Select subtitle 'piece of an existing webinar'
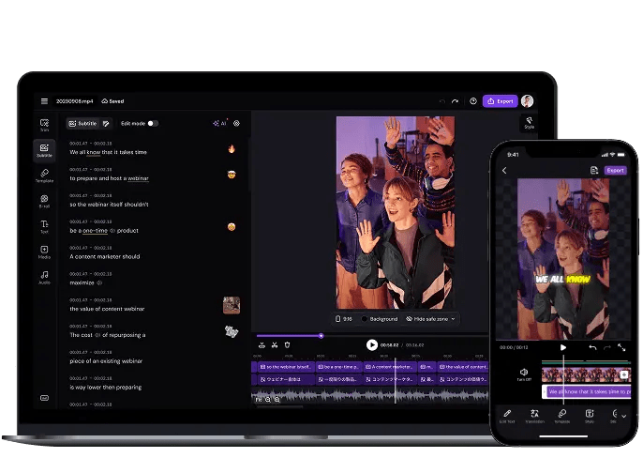 [x=106, y=361]
